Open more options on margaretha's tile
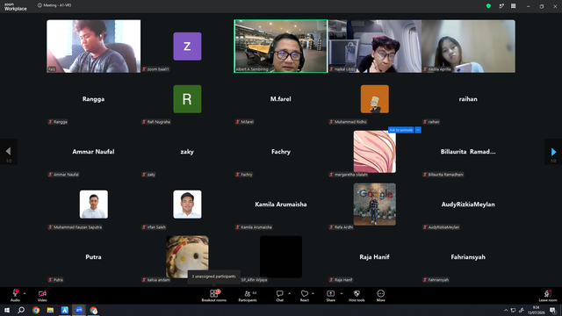Screen dimensions: 562x316 click(418, 130)
